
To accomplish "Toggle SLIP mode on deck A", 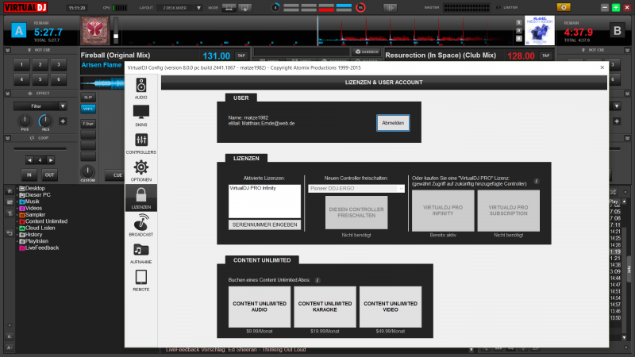I will (88, 98).
